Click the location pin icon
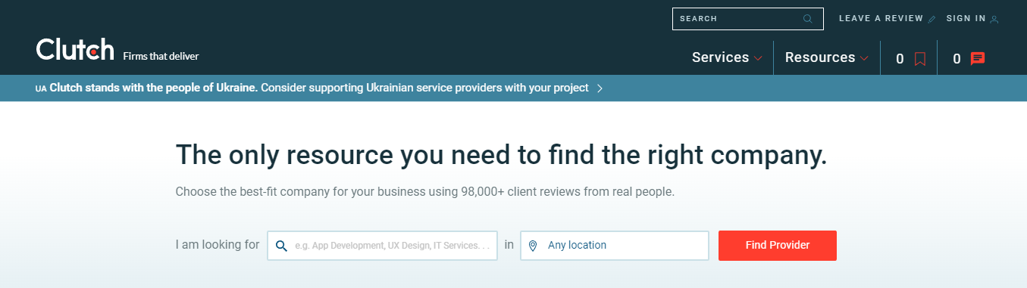 (x=532, y=246)
